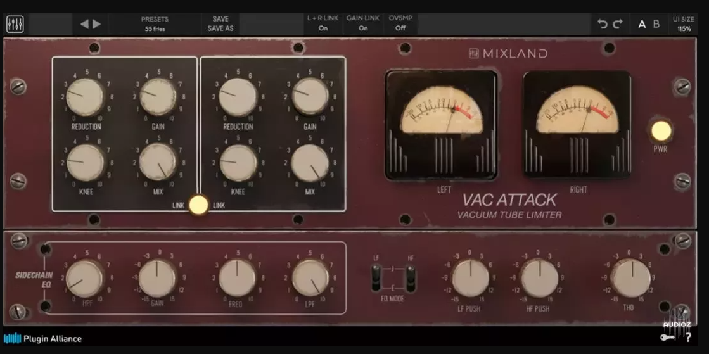This screenshot has height=354, width=709.
Task: Undo the last change
Action: 603,24
